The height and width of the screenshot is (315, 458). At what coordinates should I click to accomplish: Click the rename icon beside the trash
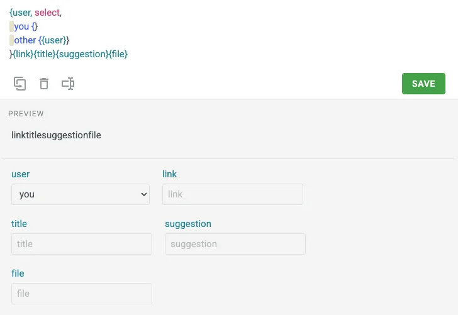tap(68, 84)
